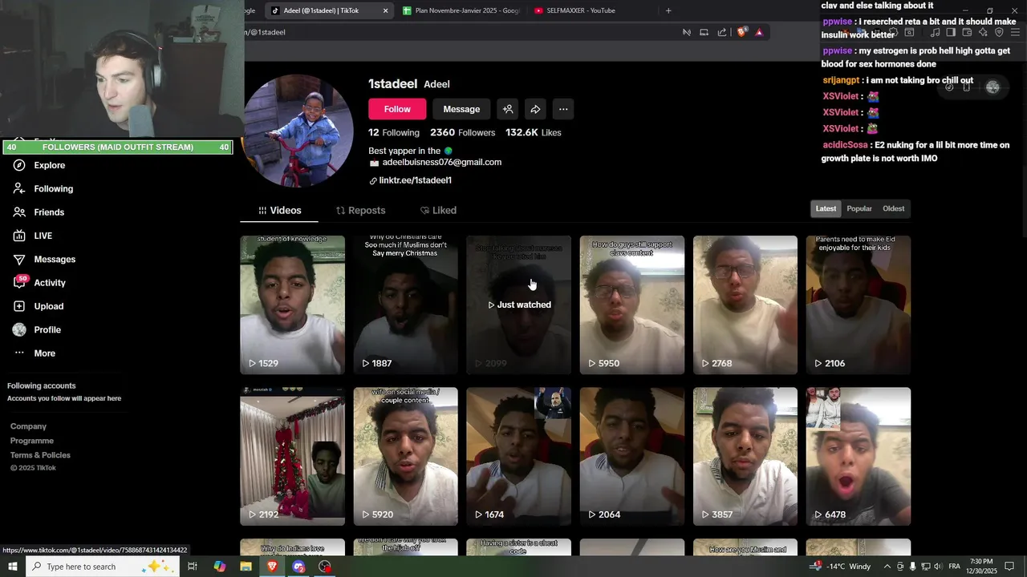Click the install app icon in address bar

pyautogui.click(x=704, y=32)
